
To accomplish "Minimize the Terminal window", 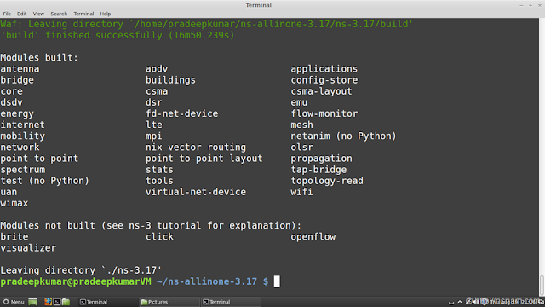I will [x=521, y=5].
